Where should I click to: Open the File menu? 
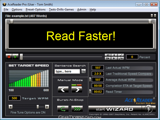tap(6, 10)
